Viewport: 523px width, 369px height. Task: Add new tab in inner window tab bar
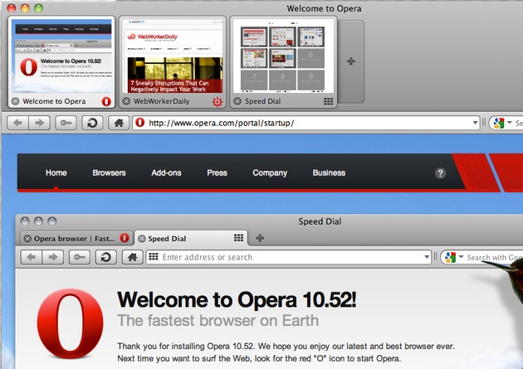[x=260, y=238]
